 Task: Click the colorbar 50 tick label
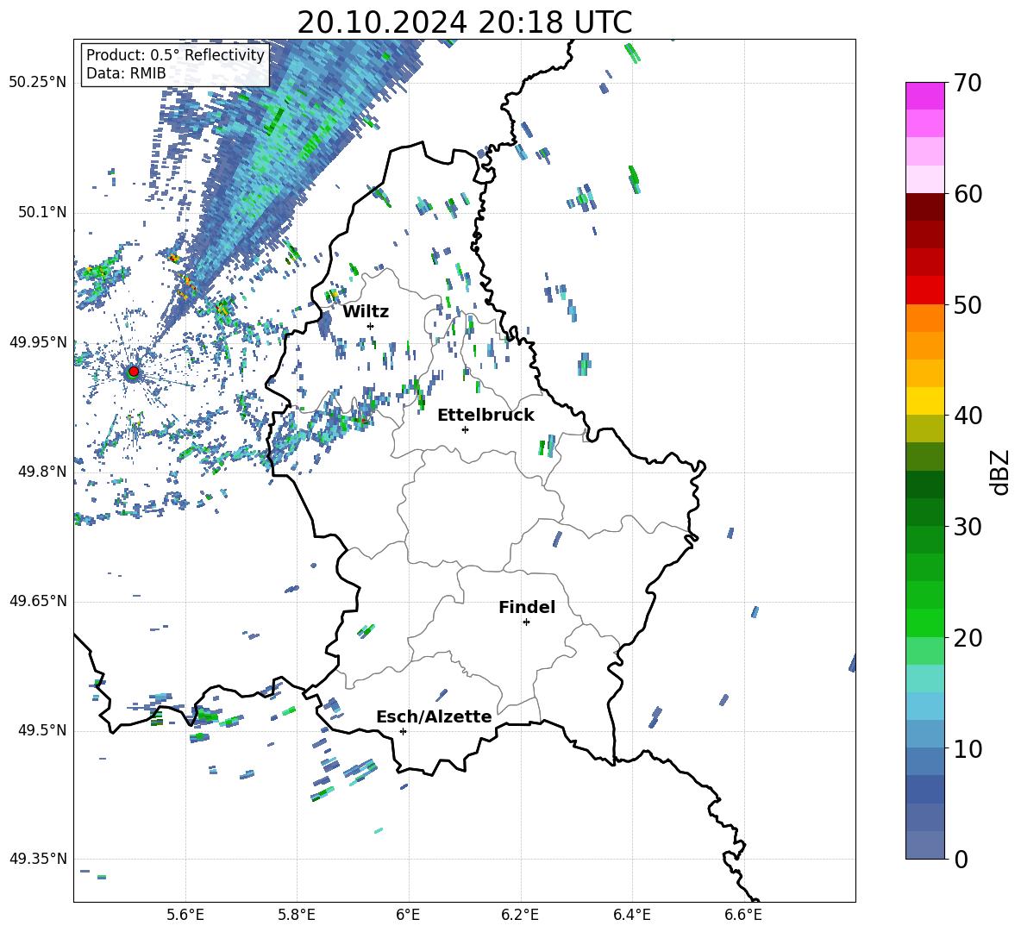[967, 304]
